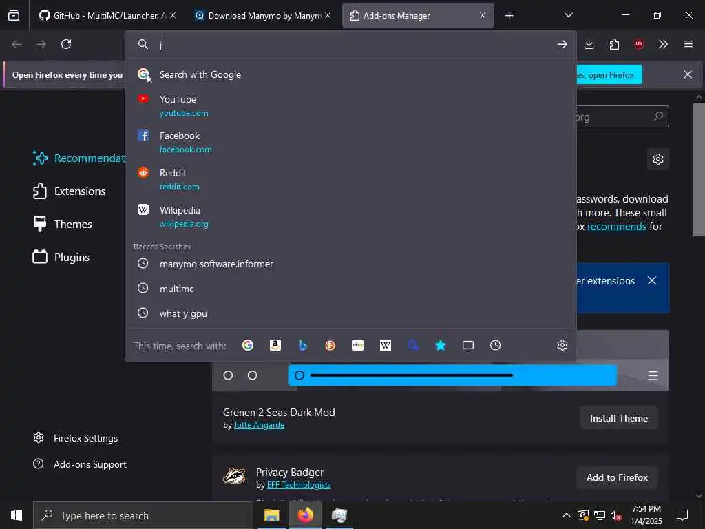Dismiss the blue extensions notice

coord(651,281)
